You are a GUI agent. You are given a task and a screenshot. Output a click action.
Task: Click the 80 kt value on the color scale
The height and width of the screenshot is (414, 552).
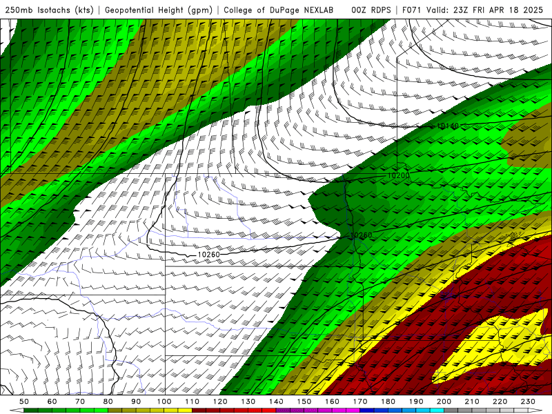[108, 402]
